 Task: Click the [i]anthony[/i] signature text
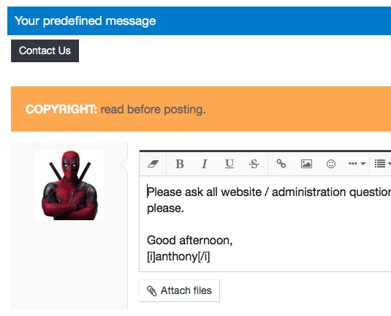pos(178,257)
